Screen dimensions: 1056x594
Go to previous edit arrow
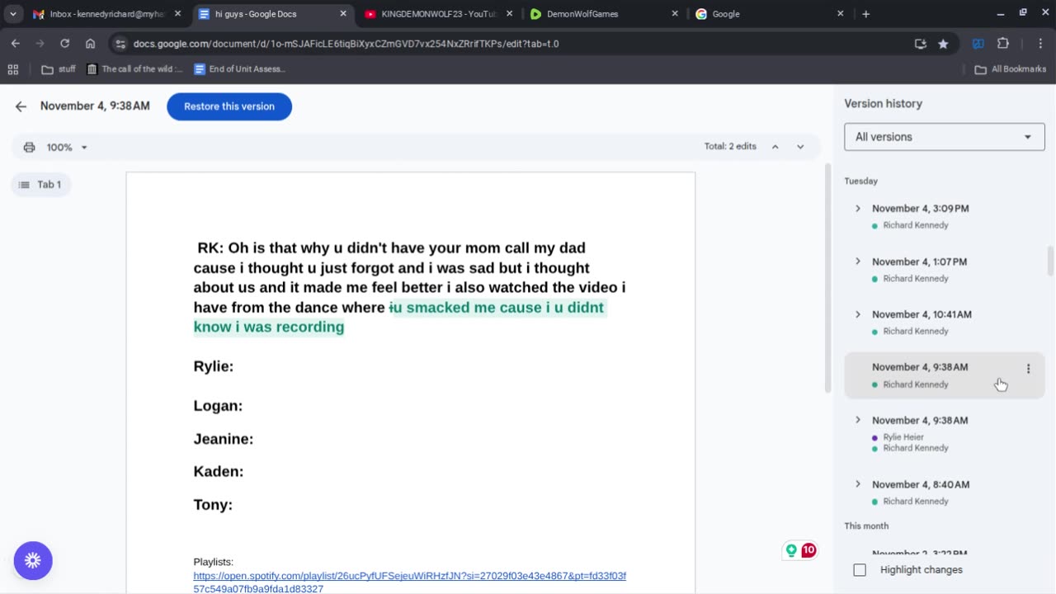click(775, 147)
